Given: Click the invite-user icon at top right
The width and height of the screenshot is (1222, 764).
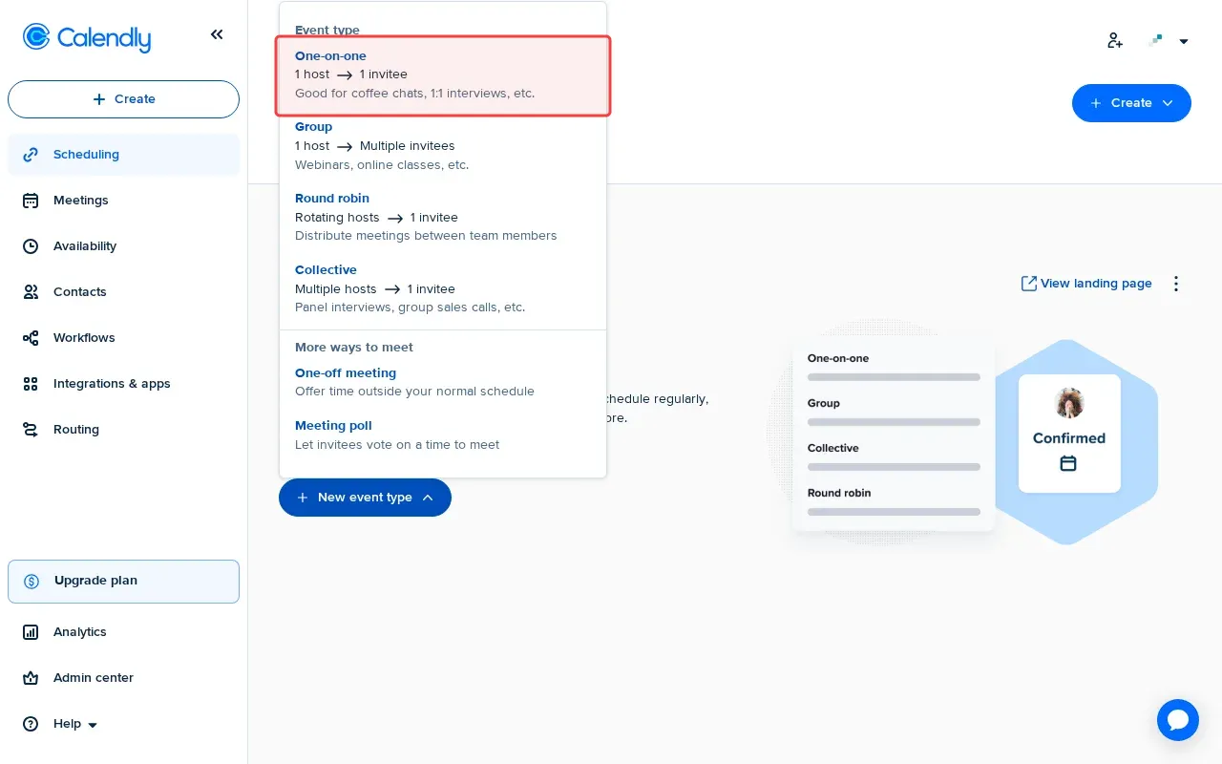Looking at the screenshot, I should point(1114,40).
